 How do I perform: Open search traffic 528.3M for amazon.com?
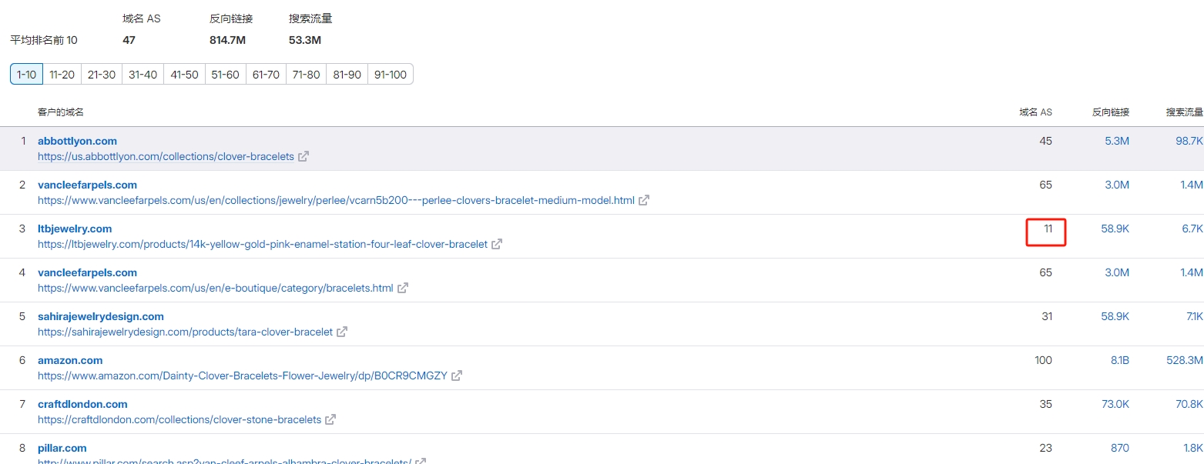click(1185, 360)
